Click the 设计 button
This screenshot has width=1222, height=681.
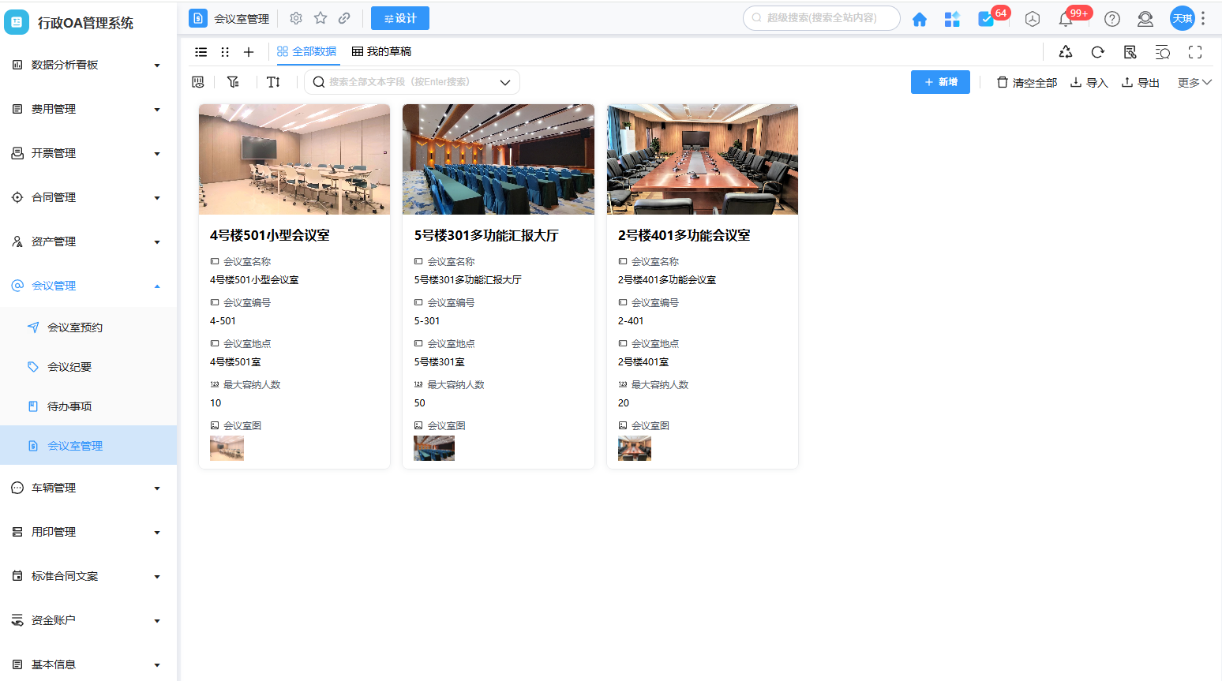tap(400, 18)
